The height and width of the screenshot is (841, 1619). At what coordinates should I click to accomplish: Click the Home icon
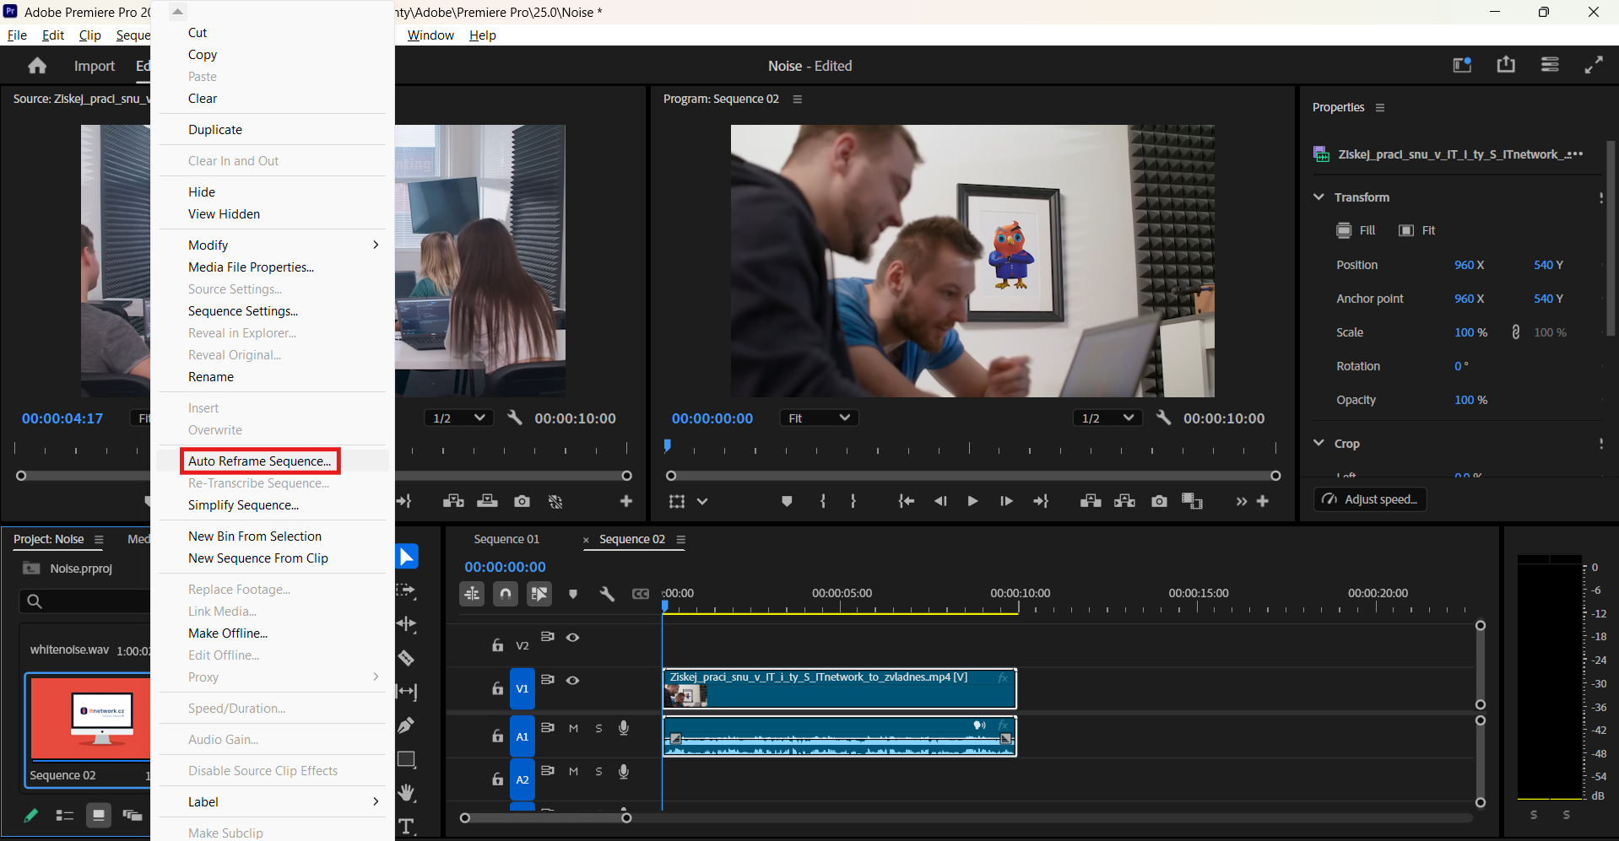pos(37,66)
